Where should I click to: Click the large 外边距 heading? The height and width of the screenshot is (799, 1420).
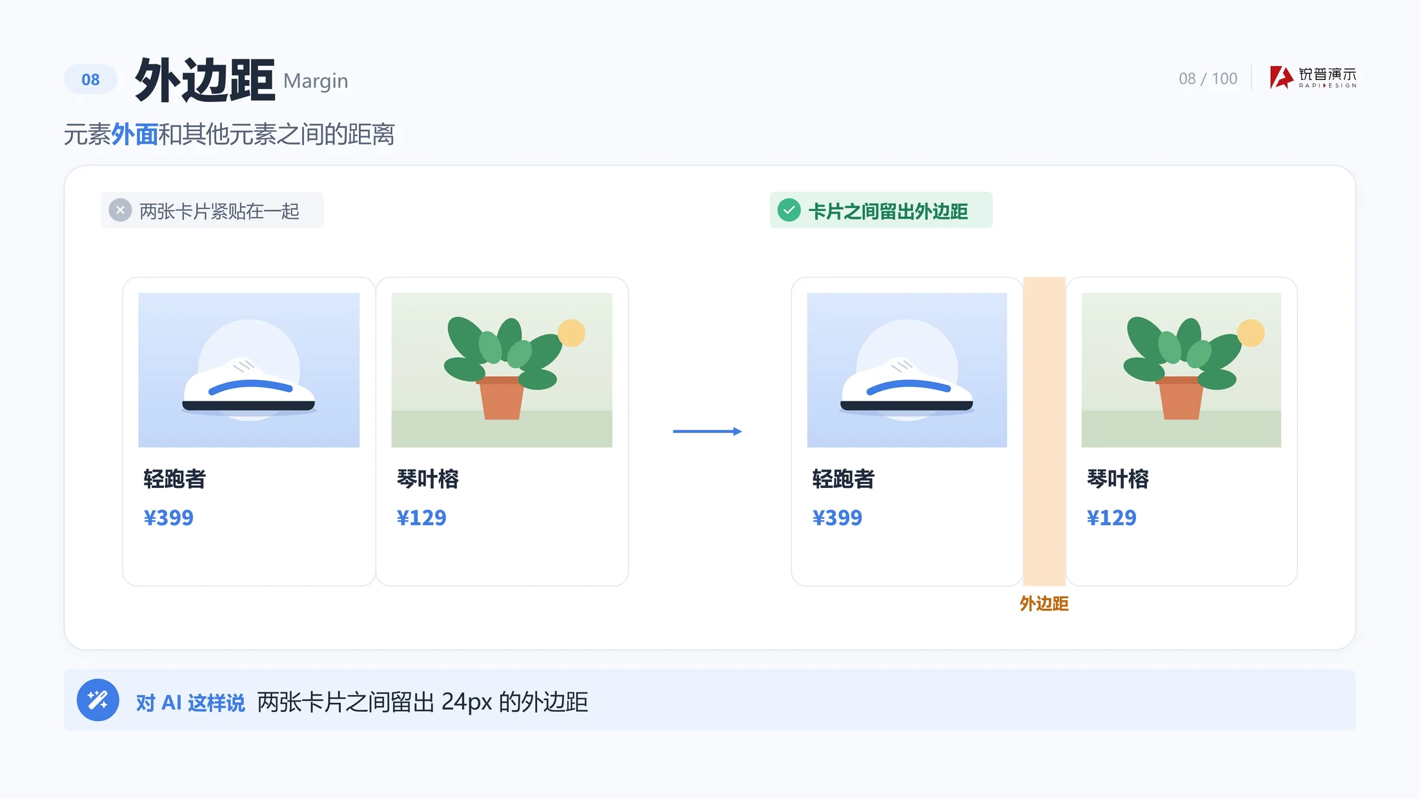pyautogui.click(x=205, y=80)
